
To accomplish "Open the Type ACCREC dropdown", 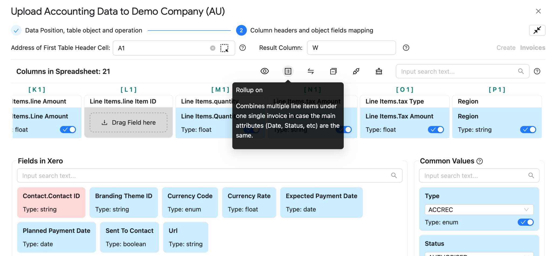I will (x=479, y=210).
